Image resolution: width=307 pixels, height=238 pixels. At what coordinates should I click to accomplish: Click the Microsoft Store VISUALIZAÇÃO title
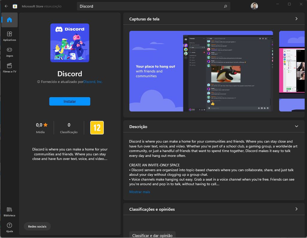[41, 6]
